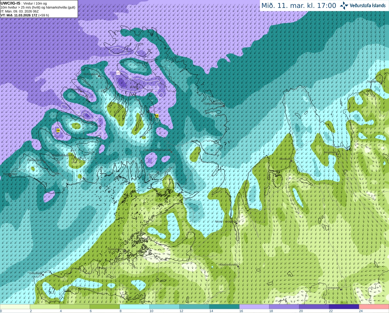Click the legend value '2'
This screenshot has width=389, height=313.
pos(31,311)
